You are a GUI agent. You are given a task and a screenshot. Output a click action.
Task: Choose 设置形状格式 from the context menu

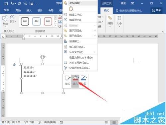point(80,68)
